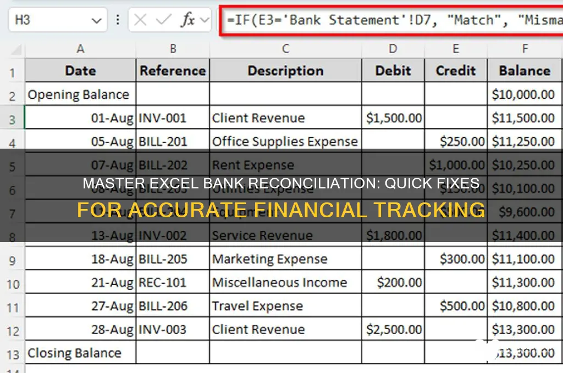This screenshot has height=373, width=563.
Task: Click the 'Balance' header cell
Action: [x=525, y=71]
